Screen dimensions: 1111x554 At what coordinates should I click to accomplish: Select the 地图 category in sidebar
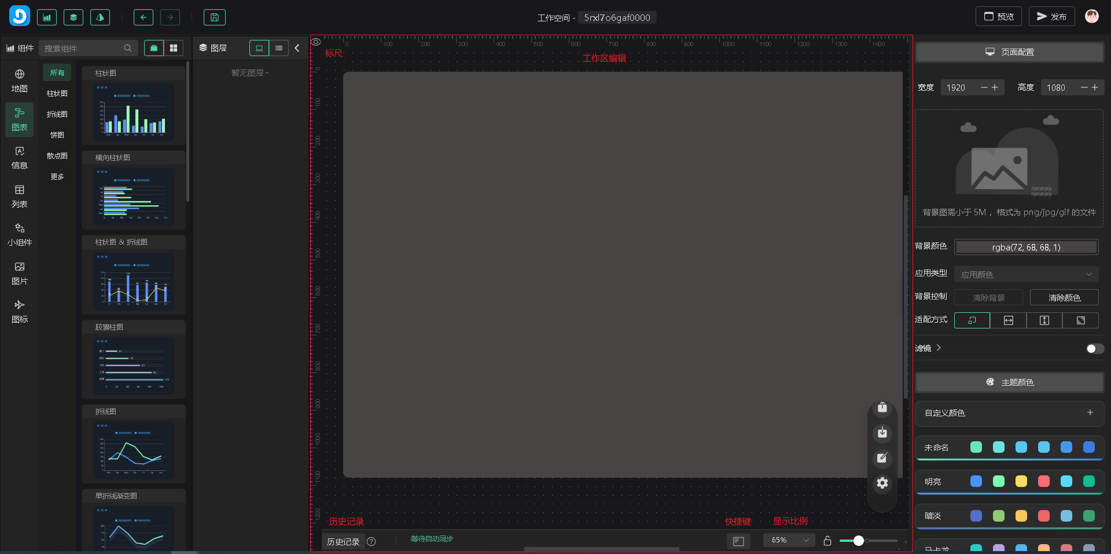click(x=20, y=81)
